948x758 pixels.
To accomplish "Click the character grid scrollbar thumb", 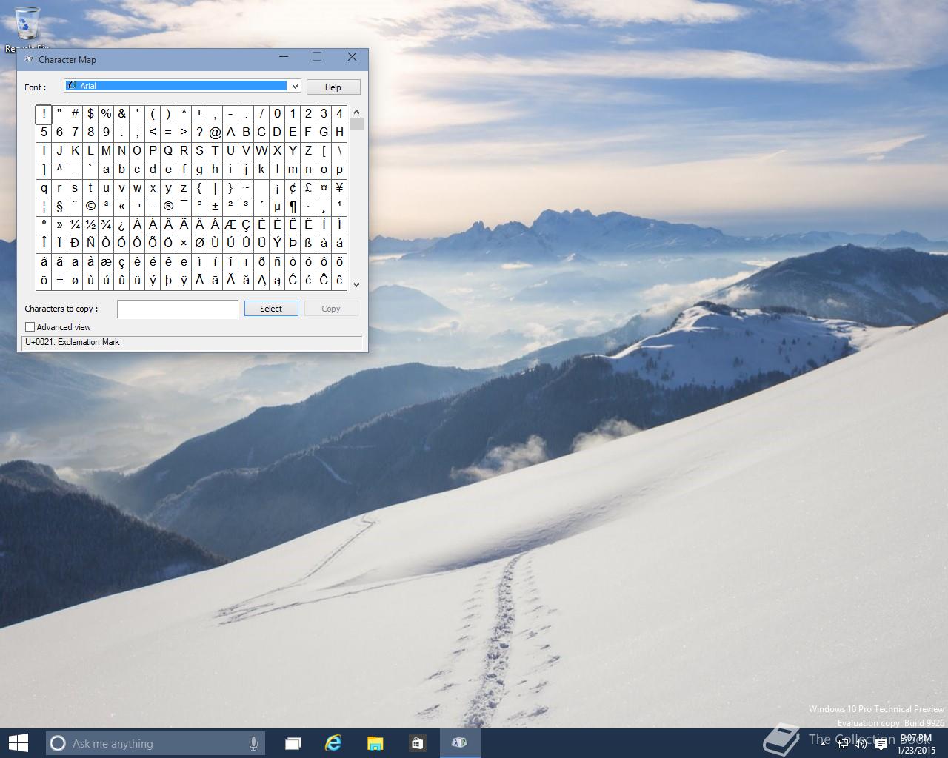I will [356, 124].
